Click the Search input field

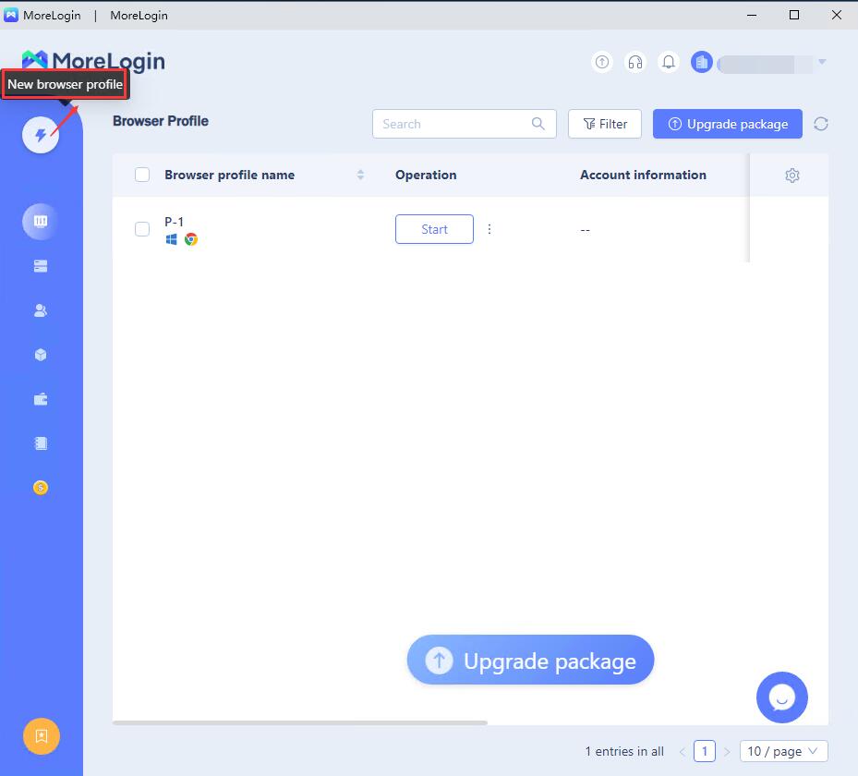(x=453, y=124)
